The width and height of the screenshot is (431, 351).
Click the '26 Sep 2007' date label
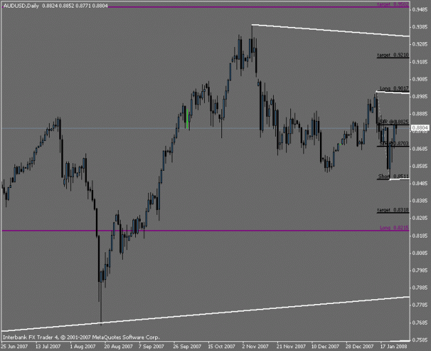pyautogui.click(x=187, y=346)
